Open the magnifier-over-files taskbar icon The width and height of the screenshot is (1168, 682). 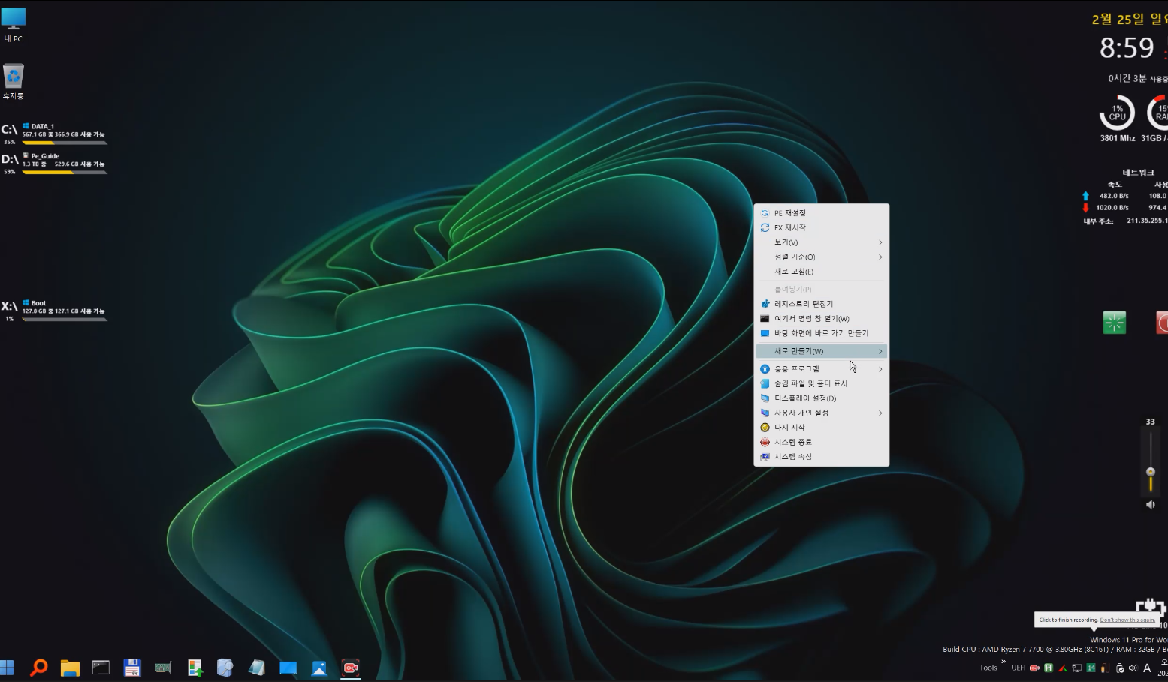pyautogui.click(x=225, y=667)
